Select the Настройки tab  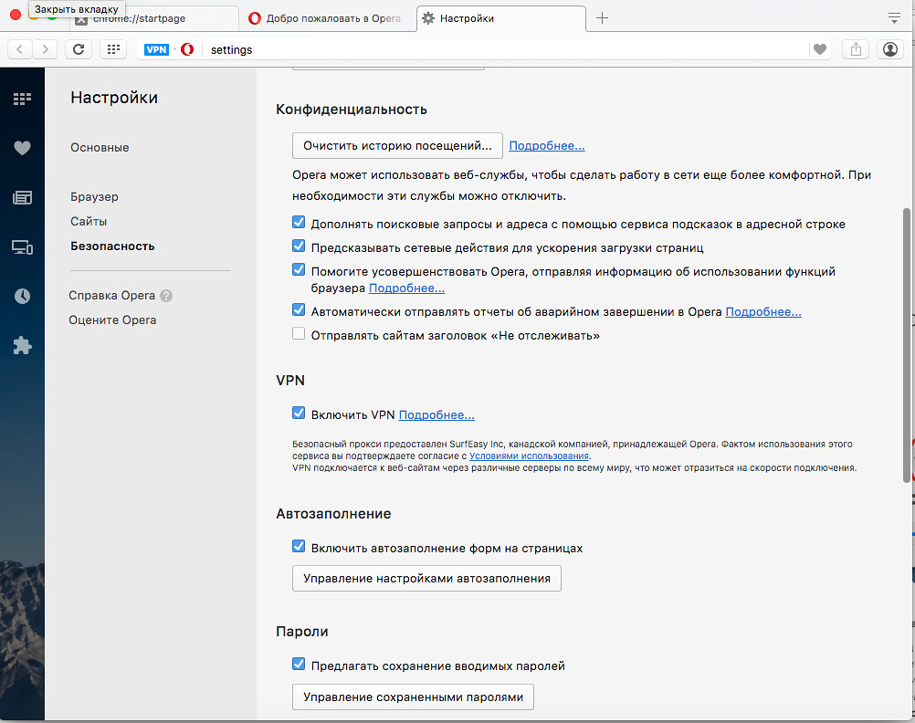tap(500, 18)
